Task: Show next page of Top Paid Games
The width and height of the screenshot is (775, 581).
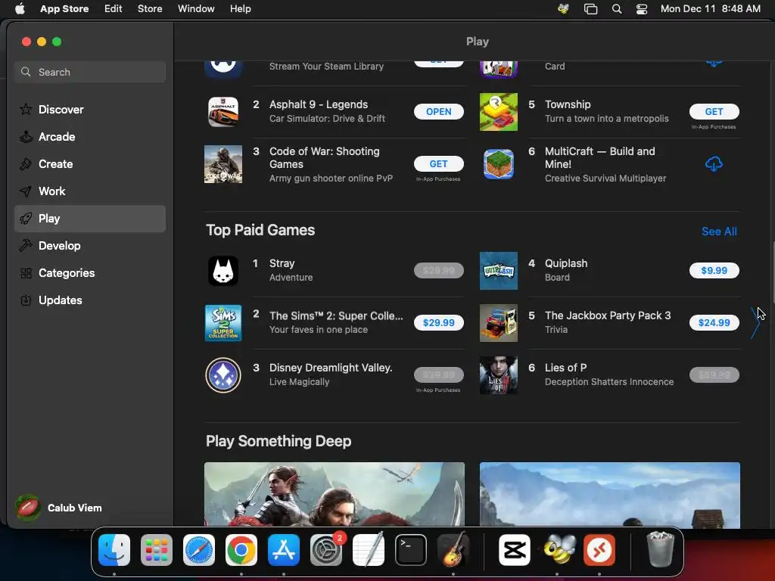Action: (755, 322)
